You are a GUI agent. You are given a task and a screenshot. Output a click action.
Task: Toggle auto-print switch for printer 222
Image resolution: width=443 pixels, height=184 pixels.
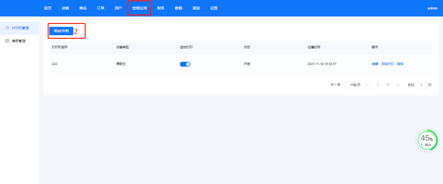pos(185,64)
